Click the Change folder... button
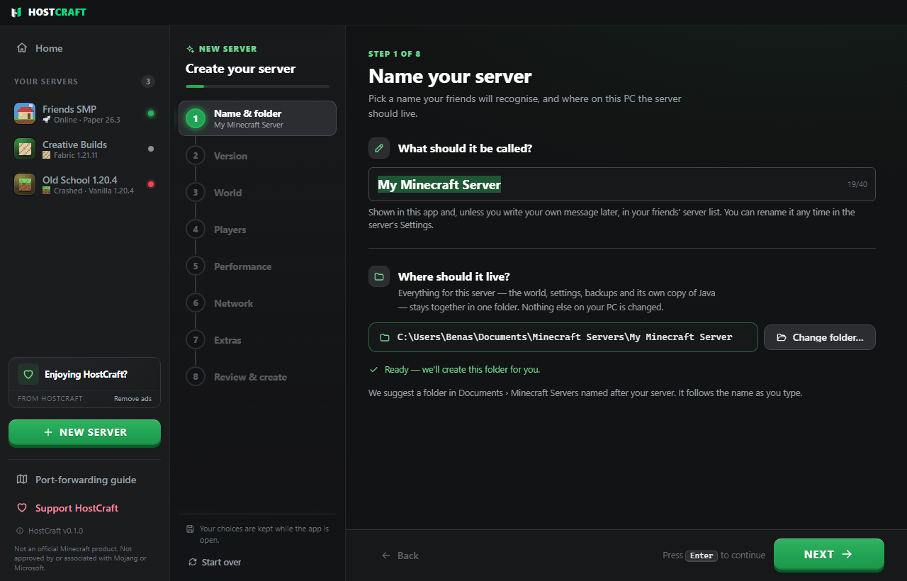Viewport: 907px width, 581px height. 820,337
